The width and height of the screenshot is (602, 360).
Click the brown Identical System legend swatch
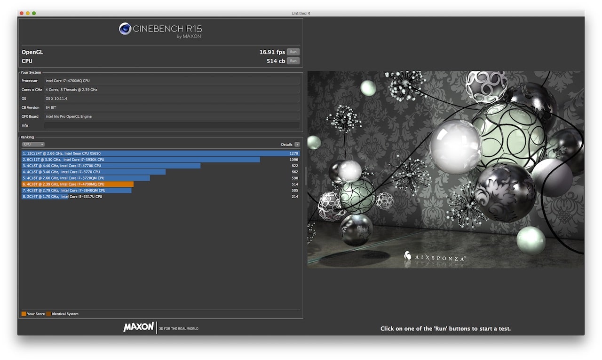coord(48,314)
